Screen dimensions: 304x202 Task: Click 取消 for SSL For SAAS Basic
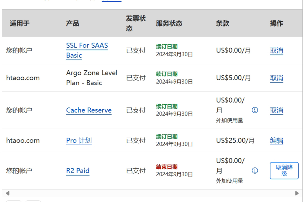276,51
